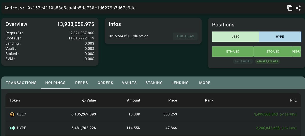Click the HYPE token logo in holdings
The image size is (305, 136).
tap(12, 128)
